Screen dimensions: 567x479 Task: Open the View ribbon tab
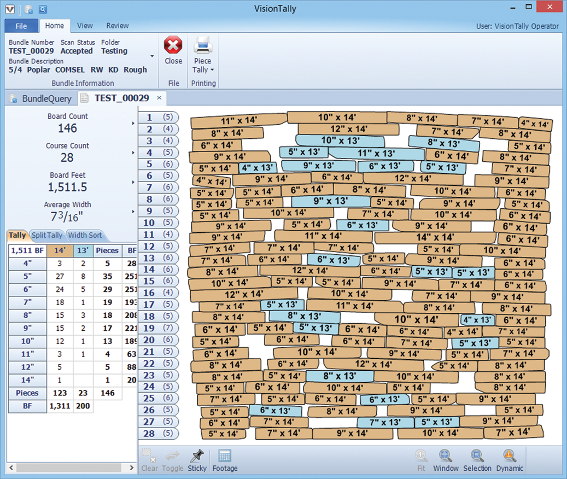pos(85,26)
